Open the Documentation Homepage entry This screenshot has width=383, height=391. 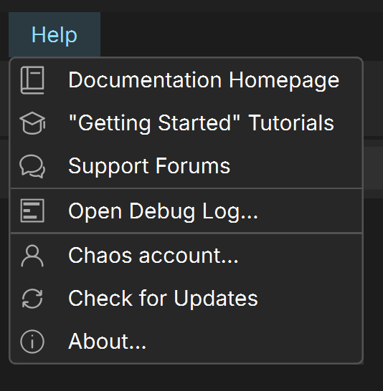186,80
